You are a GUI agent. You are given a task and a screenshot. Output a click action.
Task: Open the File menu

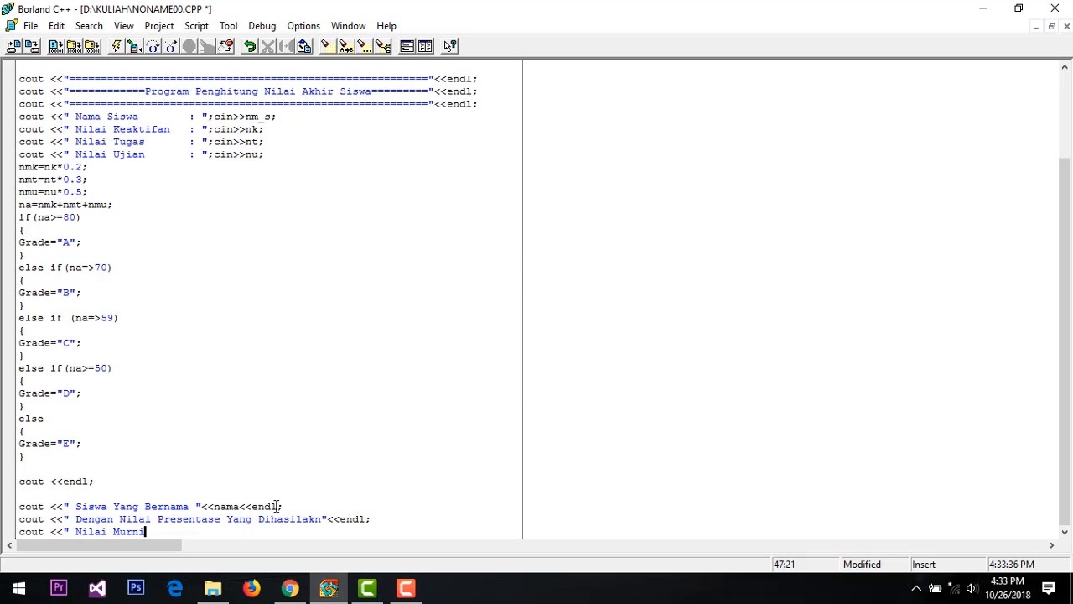click(x=30, y=26)
